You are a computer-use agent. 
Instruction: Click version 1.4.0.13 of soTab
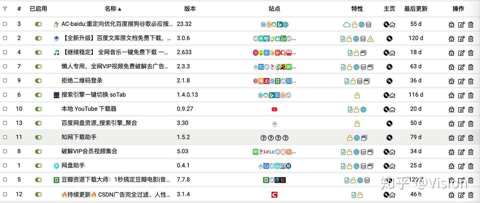click(x=187, y=95)
